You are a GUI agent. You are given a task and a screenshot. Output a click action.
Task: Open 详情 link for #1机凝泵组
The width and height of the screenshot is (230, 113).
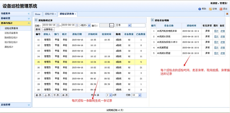point(223,48)
